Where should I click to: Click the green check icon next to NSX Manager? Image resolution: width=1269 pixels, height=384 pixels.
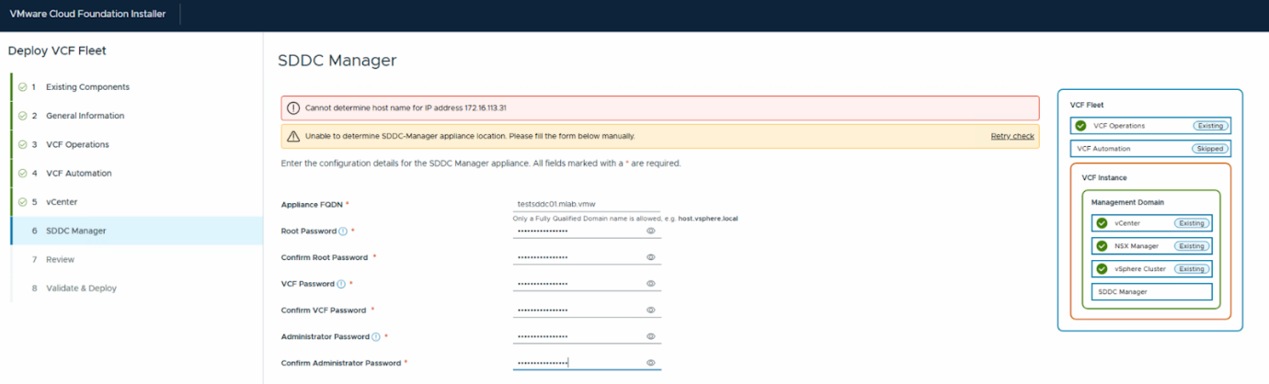(1102, 246)
